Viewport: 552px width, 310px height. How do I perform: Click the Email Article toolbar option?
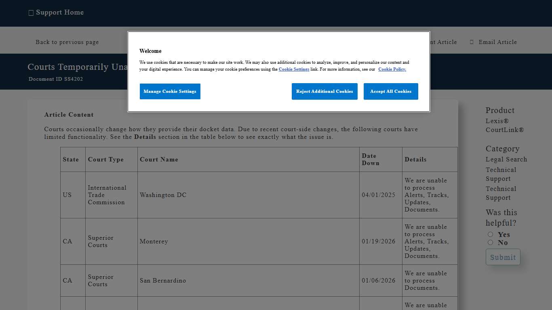(x=498, y=42)
